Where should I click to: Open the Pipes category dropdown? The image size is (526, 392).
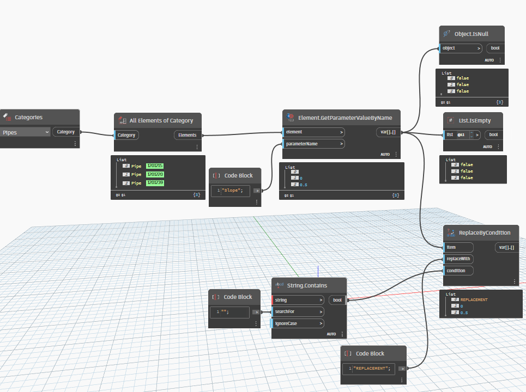pos(25,132)
